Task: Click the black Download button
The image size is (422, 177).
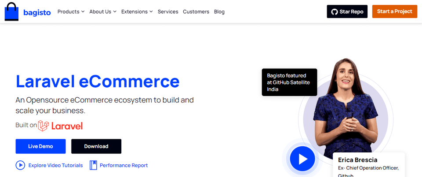Action: (96, 146)
